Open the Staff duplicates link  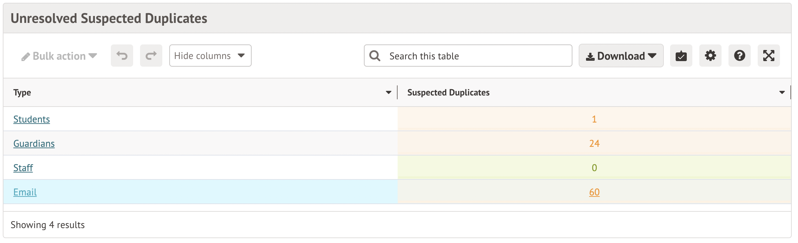point(23,168)
